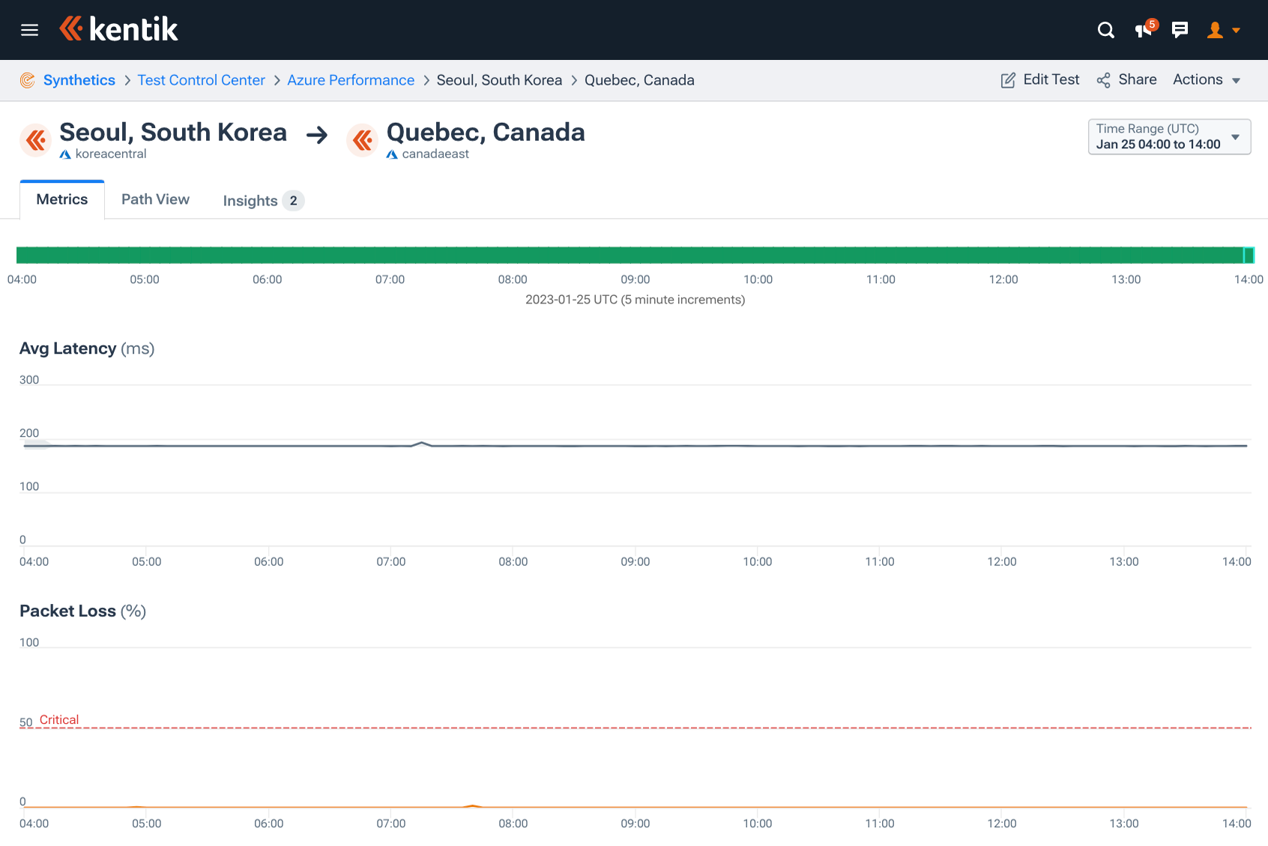Click the green health timeline bar

[635, 255]
